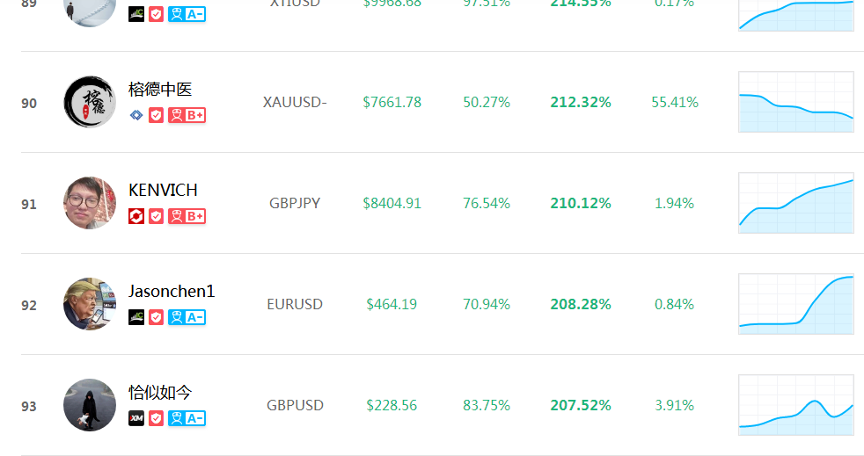Click the A- rating badge for Jasonchen1

(187, 317)
